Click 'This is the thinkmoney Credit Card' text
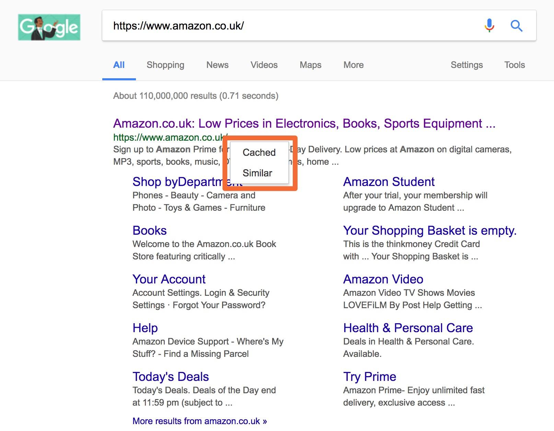Viewport: 554px width, 431px height. click(412, 244)
